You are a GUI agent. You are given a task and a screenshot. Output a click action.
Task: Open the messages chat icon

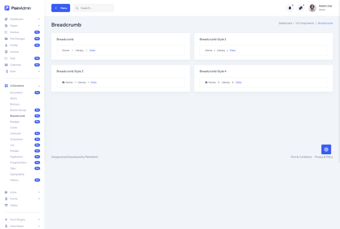point(301,8)
